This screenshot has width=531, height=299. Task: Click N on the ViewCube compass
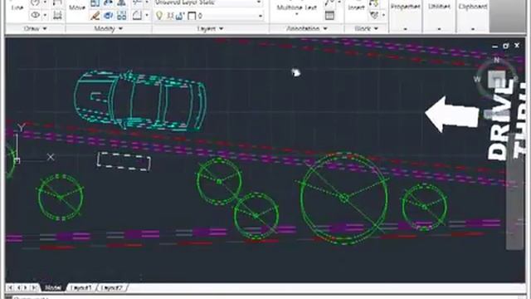(x=496, y=60)
